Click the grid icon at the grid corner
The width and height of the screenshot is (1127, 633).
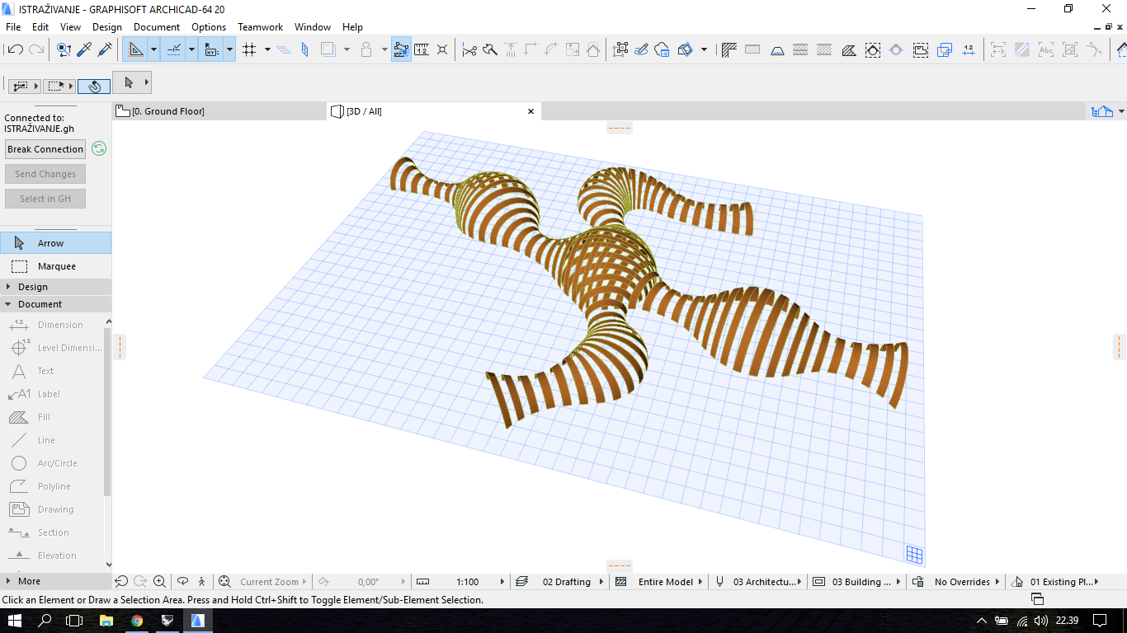click(914, 555)
